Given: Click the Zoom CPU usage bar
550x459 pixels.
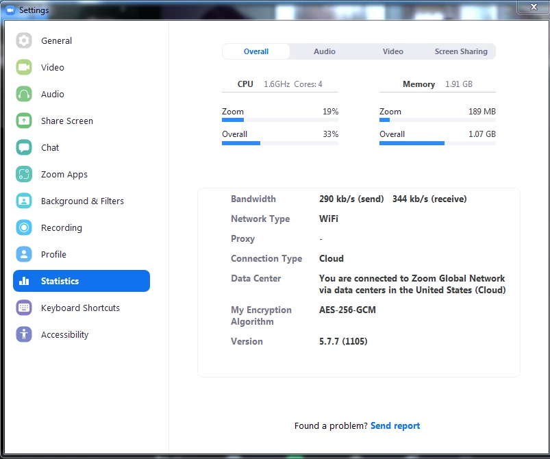Looking at the screenshot, I should click(x=280, y=120).
